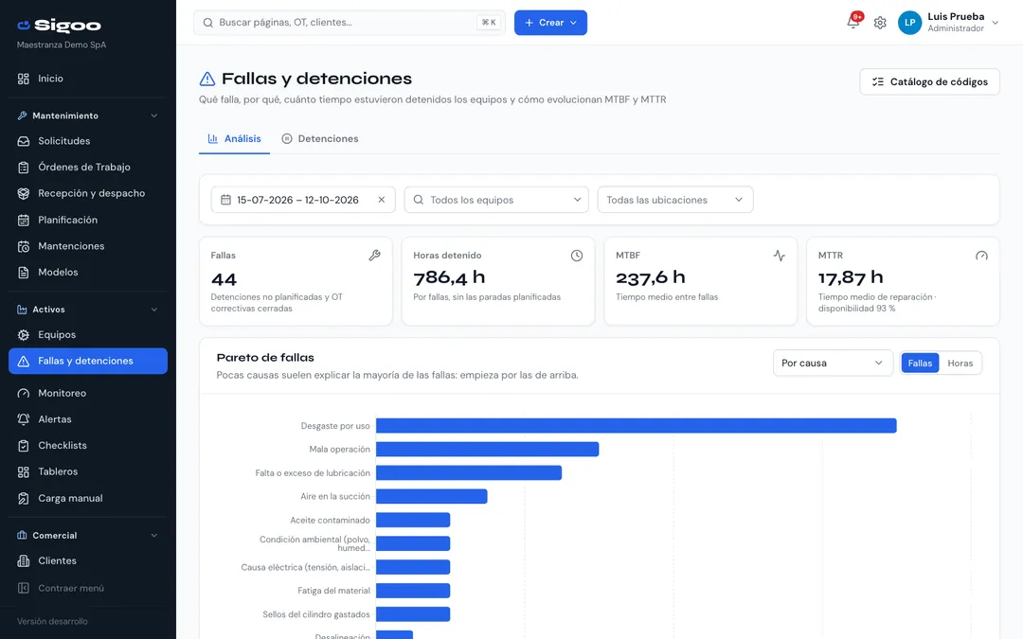Click the Aire en la succión bar
The height and width of the screenshot is (639, 1023).
[x=432, y=496]
